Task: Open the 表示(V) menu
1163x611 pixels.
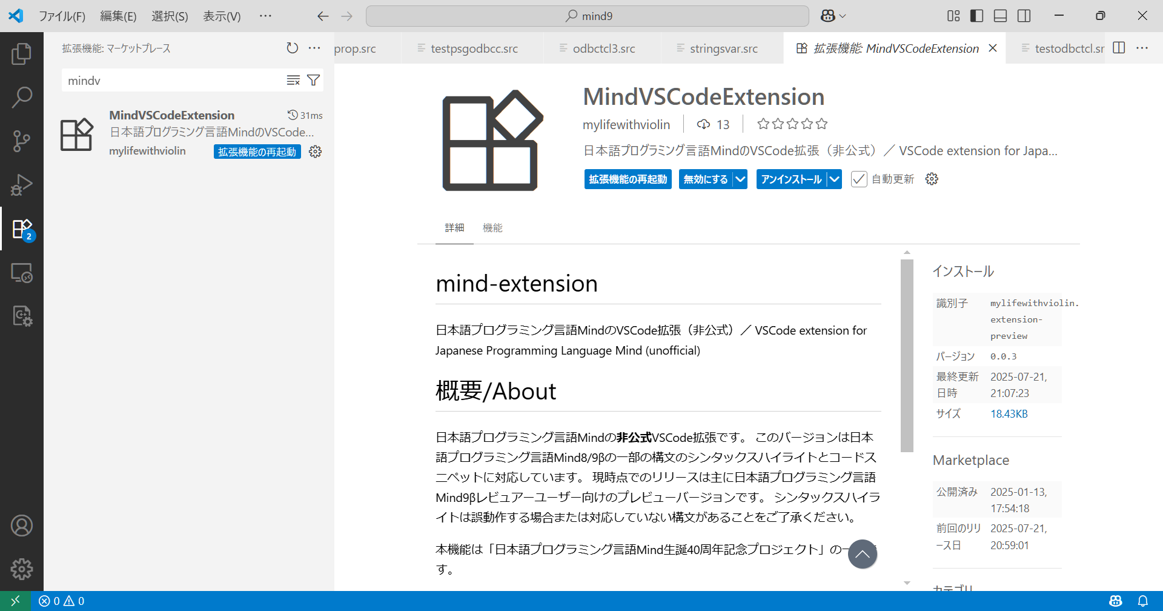Action: coord(220,16)
